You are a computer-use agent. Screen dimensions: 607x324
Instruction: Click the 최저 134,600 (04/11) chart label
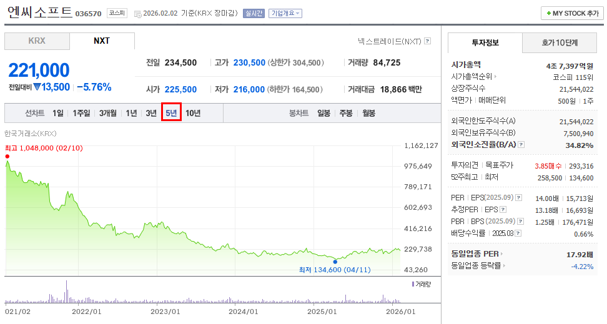(335, 270)
